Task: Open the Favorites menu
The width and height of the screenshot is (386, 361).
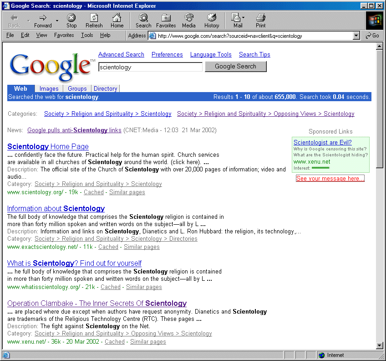Action: (x=64, y=35)
